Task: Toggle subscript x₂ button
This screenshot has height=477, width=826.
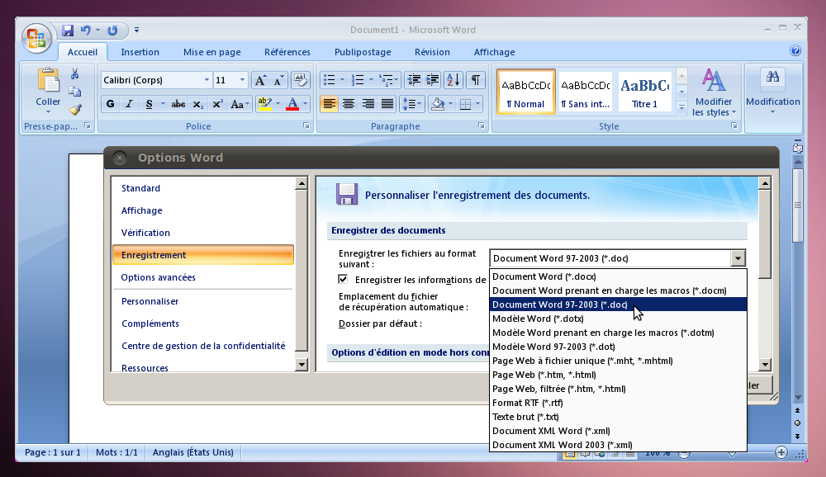Action: [x=197, y=104]
